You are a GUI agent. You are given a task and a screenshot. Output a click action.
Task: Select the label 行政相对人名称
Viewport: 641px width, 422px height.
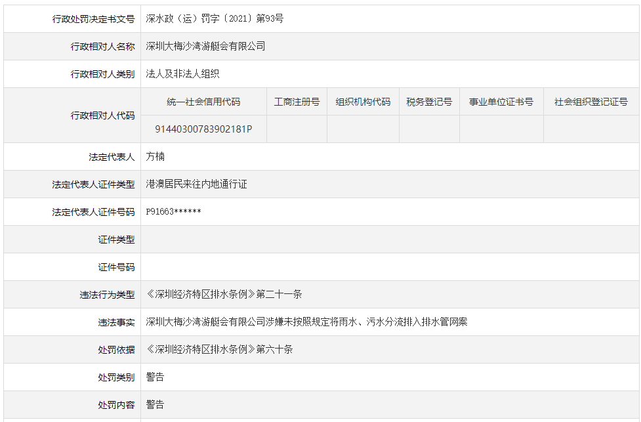102,47
